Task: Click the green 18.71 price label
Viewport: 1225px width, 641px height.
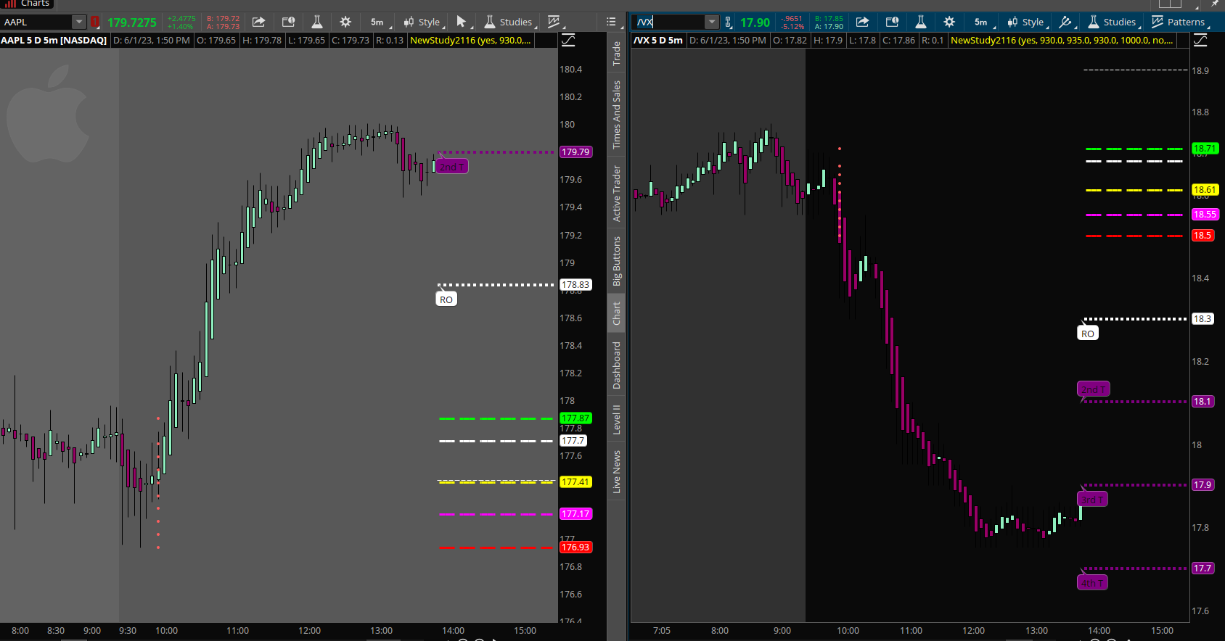Action: (1205, 148)
